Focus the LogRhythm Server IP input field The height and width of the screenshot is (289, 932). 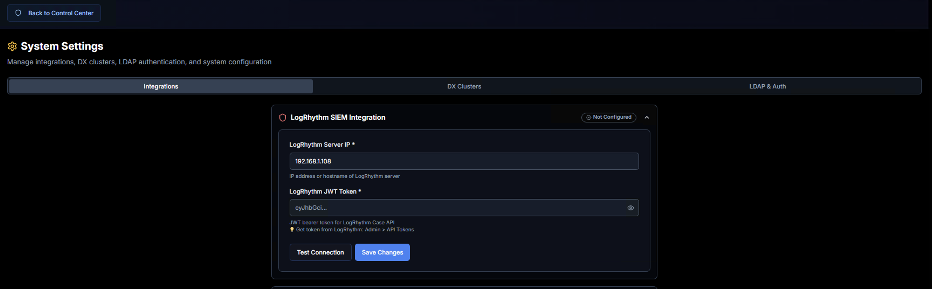[x=464, y=161]
